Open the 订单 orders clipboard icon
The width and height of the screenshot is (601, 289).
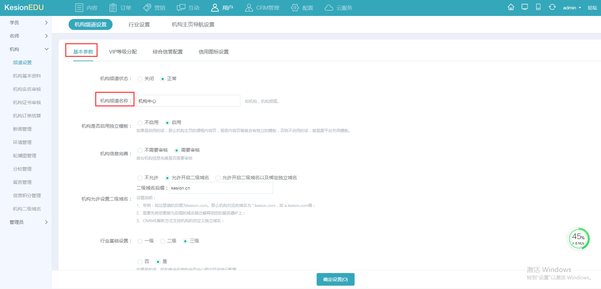coord(113,8)
